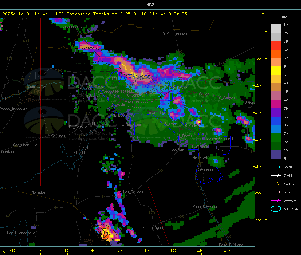Click the 'Bowen' map label
Screen dimensions: 301x255
tap(222, 150)
